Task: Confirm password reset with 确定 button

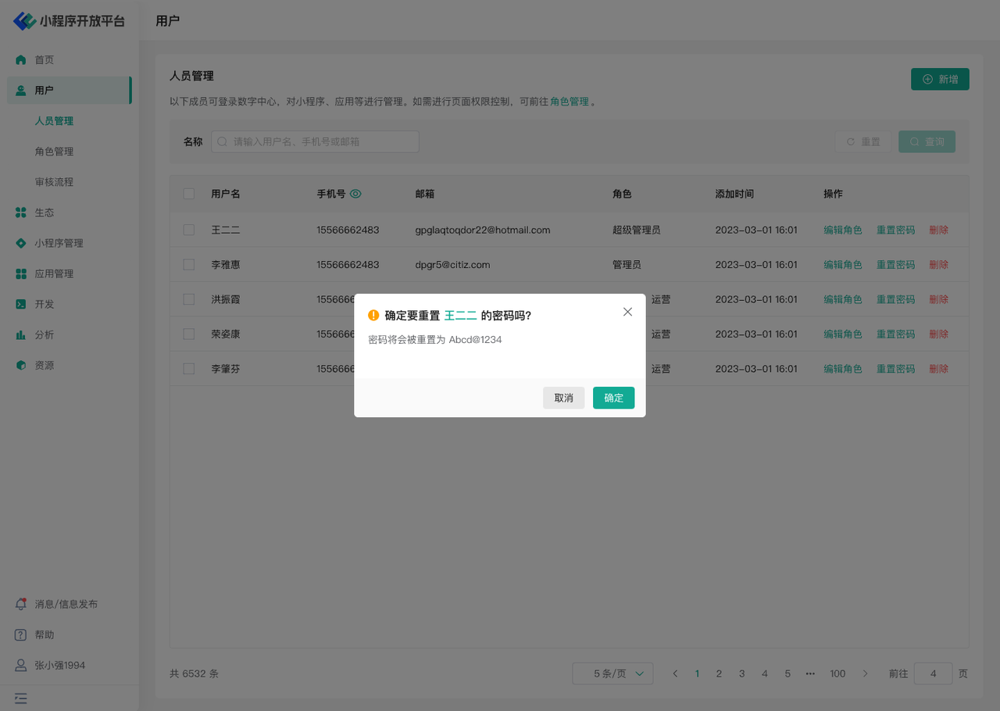Action: [613, 398]
